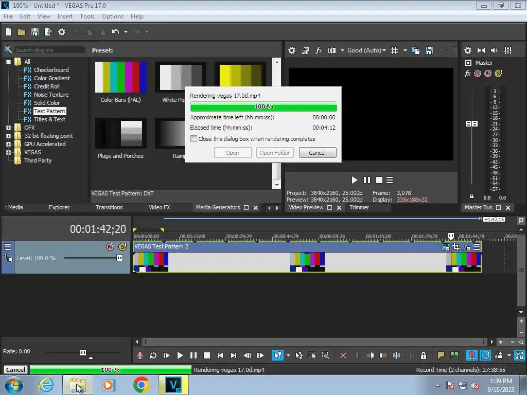Click the Zoom Edit Tool magnifier
The height and width of the screenshot is (395, 527).
click(325, 355)
